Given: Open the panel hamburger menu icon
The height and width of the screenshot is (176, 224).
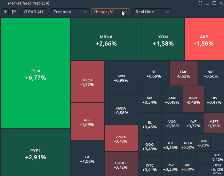Looking at the screenshot, I should click(4, 3).
